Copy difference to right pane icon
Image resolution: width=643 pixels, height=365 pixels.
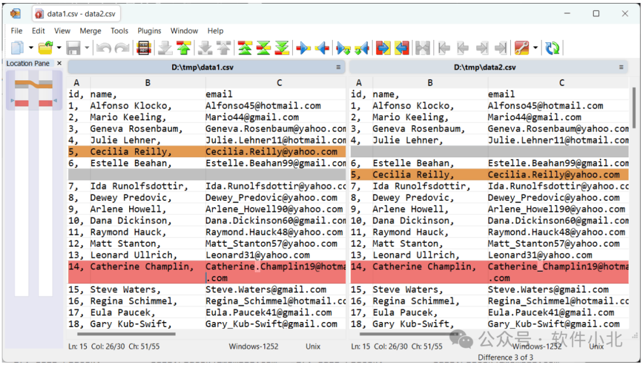coord(304,48)
